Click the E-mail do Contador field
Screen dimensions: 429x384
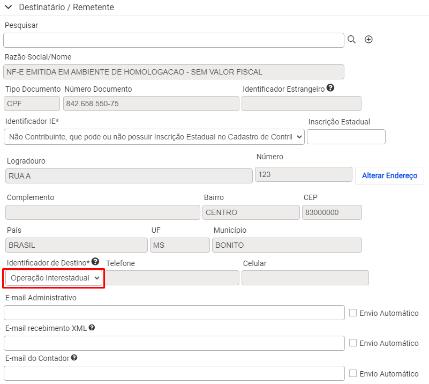pos(174,373)
